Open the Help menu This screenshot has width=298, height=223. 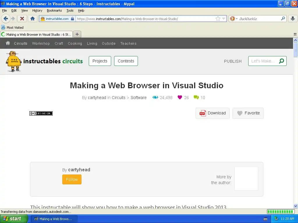[81, 10]
